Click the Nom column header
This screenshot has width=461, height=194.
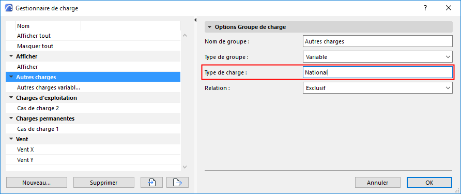coord(48,26)
